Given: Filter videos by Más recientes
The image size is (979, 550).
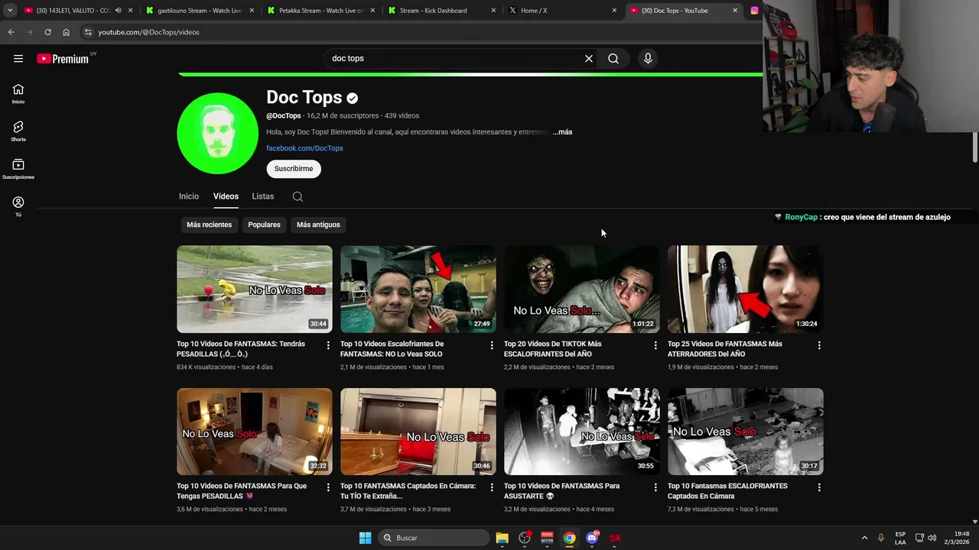Looking at the screenshot, I should click(x=209, y=225).
